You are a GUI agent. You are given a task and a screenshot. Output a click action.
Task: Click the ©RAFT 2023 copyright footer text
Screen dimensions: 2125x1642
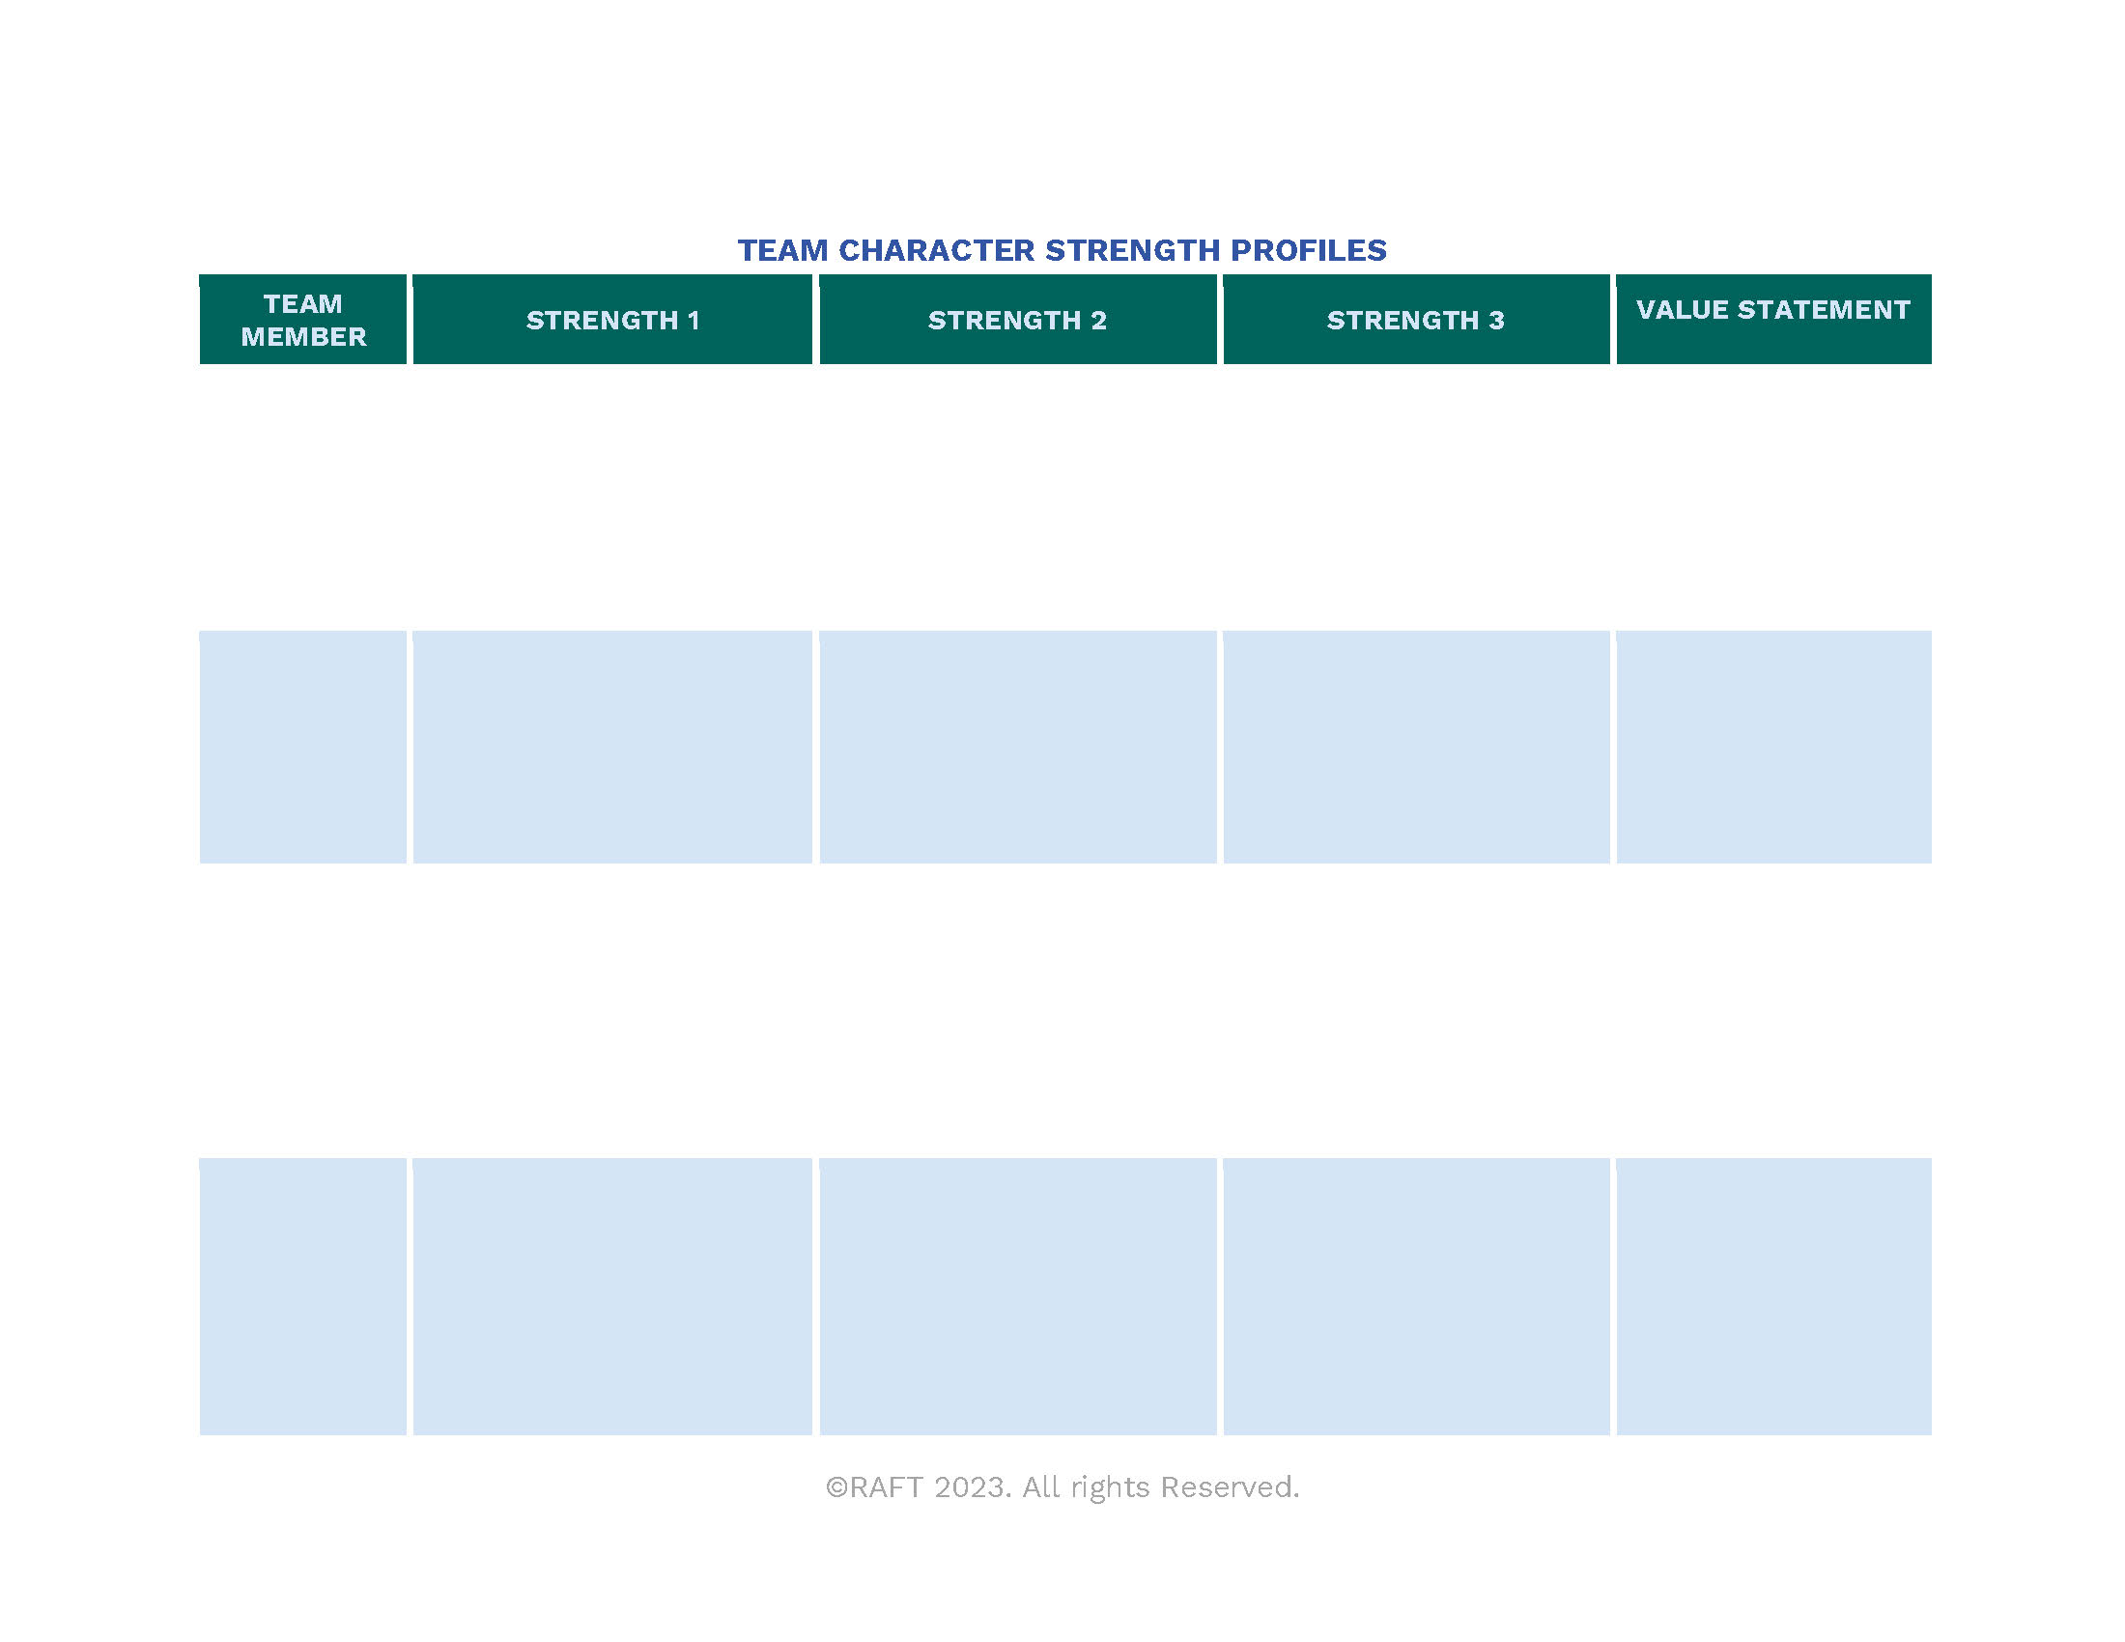point(1062,1487)
